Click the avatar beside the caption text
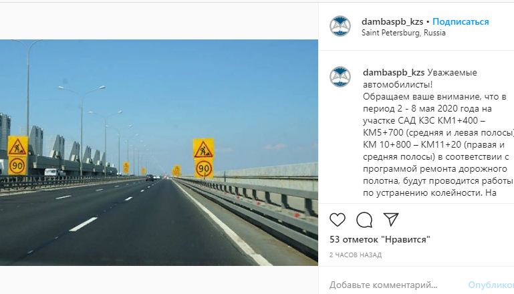The width and height of the screenshot is (514, 294). click(x=340, y=77)
